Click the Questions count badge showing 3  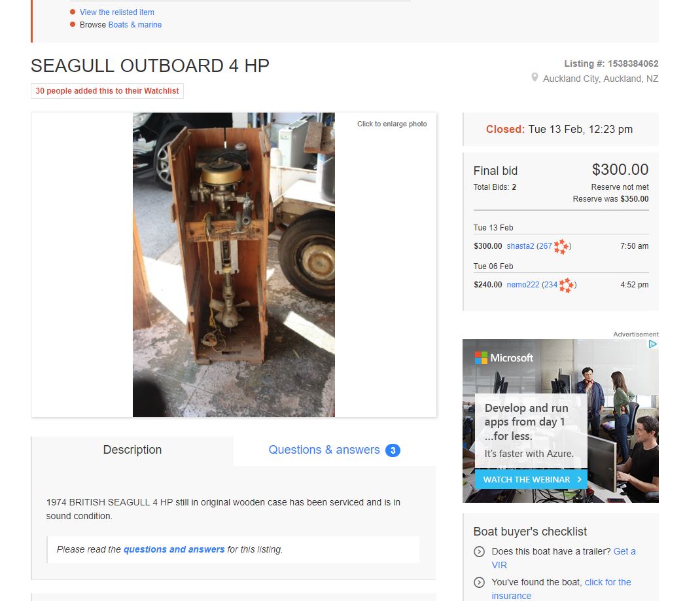(x=393, y=450)
